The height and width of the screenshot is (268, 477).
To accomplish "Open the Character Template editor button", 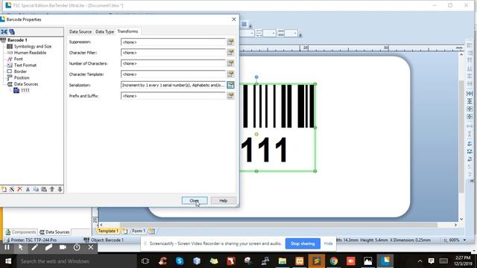I will coord(230,74).
